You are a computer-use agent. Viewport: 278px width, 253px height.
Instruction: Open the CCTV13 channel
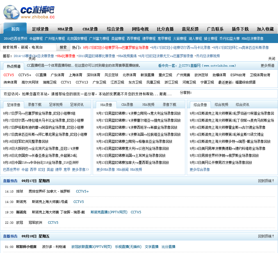[x=82, y=82]
